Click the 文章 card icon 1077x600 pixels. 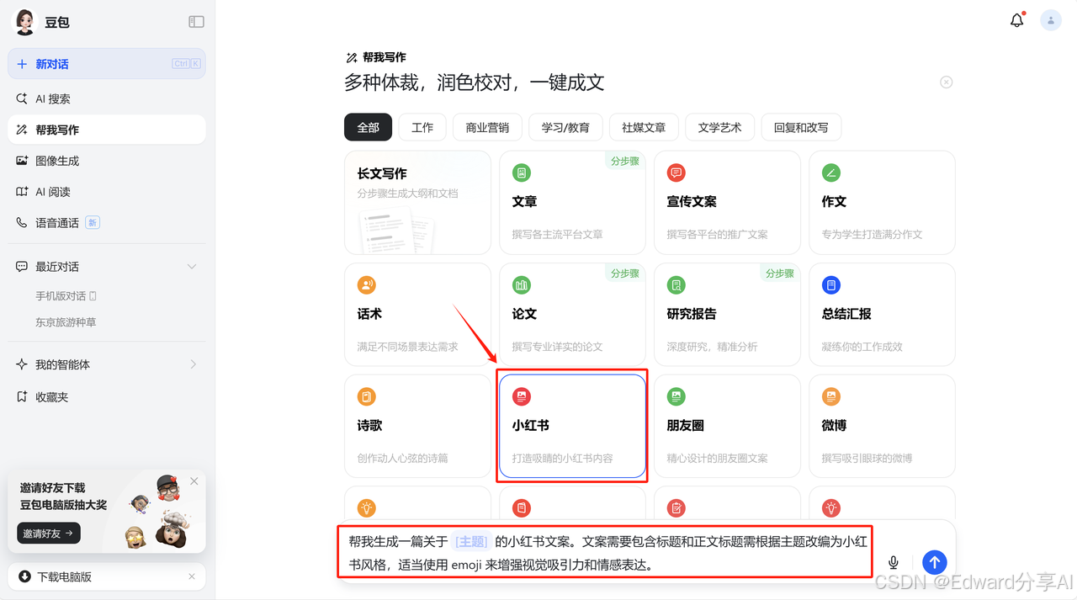[522, 173]
